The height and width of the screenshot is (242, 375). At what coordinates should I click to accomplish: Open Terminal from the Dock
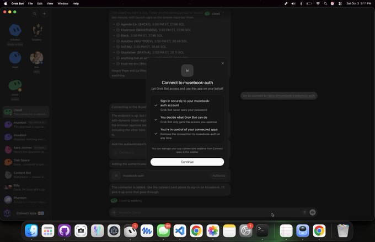click(x=262, y=231)
